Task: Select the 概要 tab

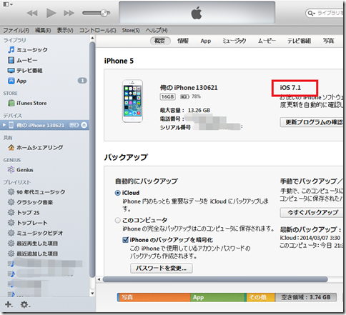Action: pos(160,41)
